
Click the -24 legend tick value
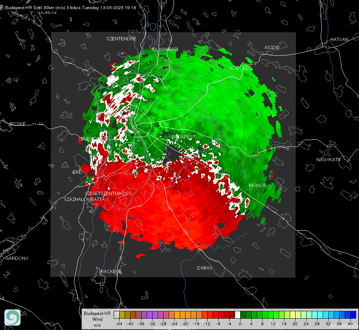coord(174,324)
